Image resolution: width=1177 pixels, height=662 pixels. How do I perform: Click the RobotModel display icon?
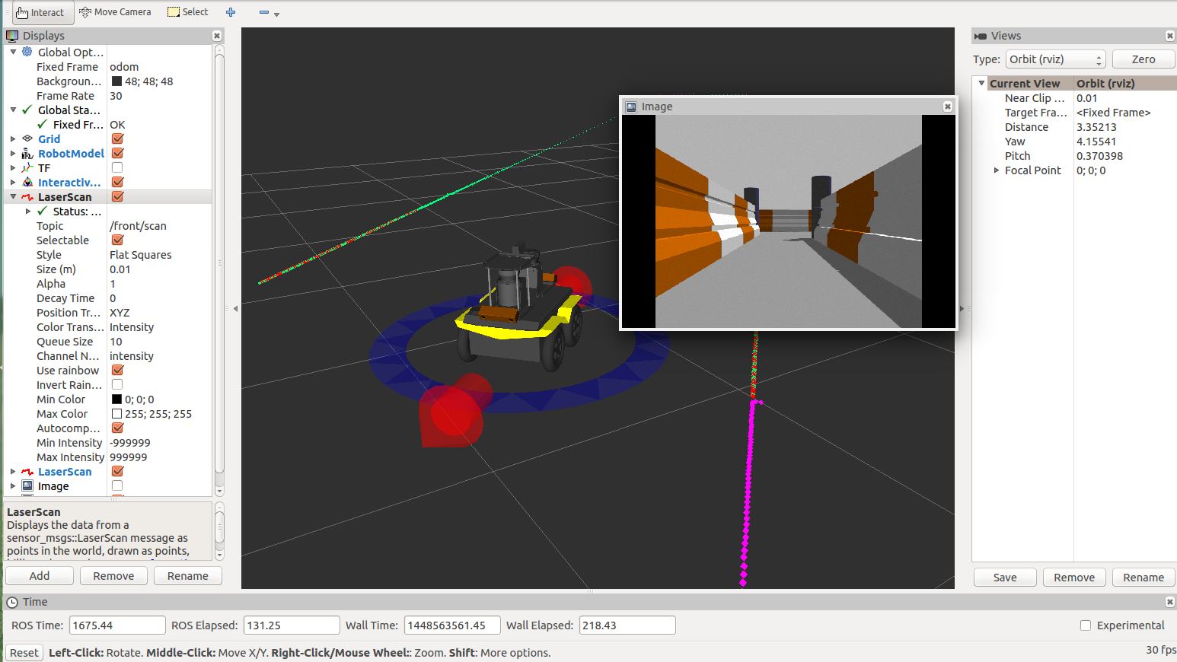[x=27, y=154]
